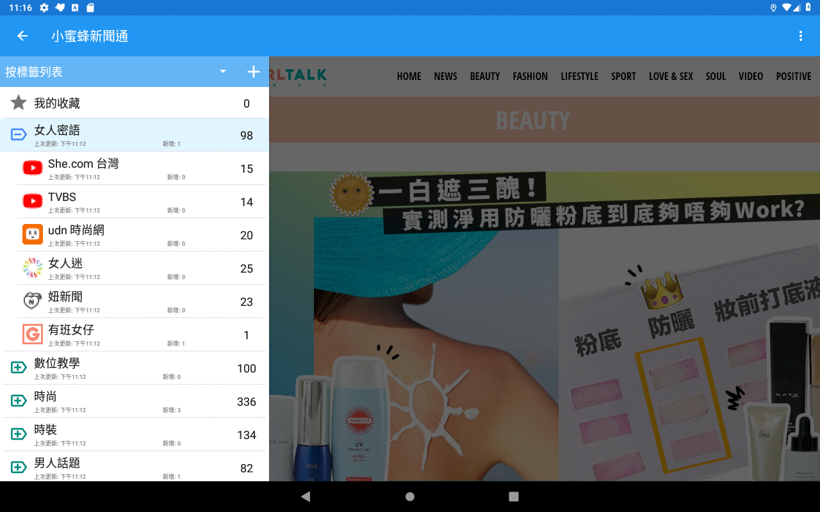
Task: Click count 25 in 女人迷 row
Action: [247, 269]
